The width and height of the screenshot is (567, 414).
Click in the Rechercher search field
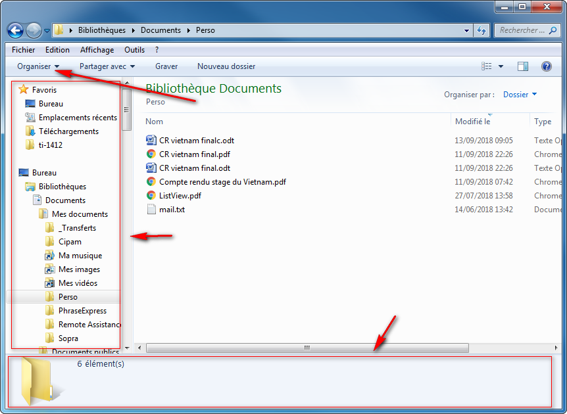click(522, 30)
